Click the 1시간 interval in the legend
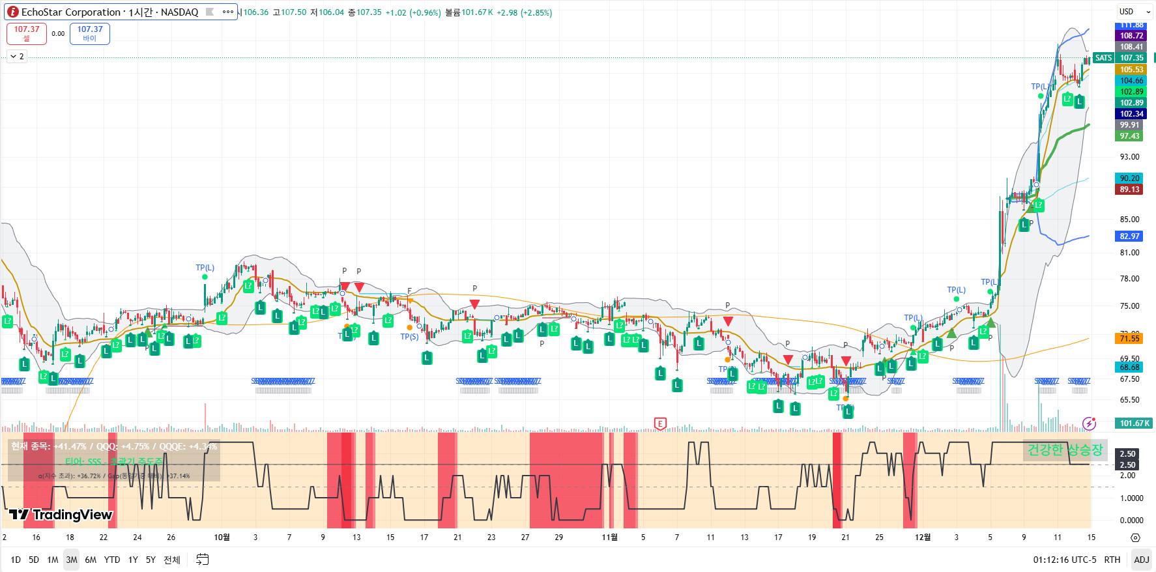The image size is (1156, 572). tap(141, 12)
